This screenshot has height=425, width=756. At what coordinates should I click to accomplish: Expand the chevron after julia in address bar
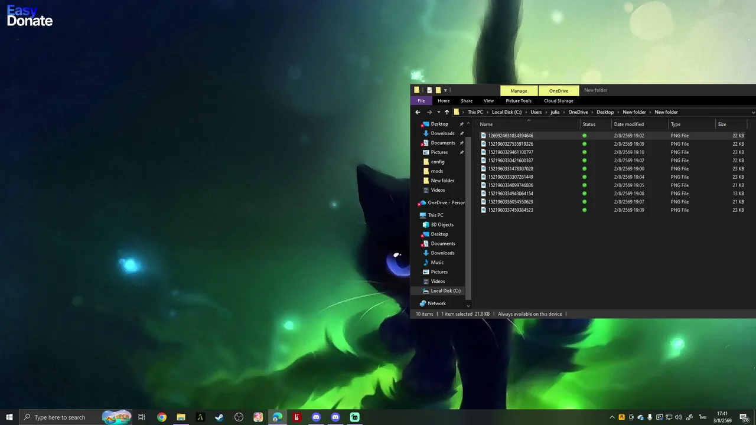(x=564, y=112)
